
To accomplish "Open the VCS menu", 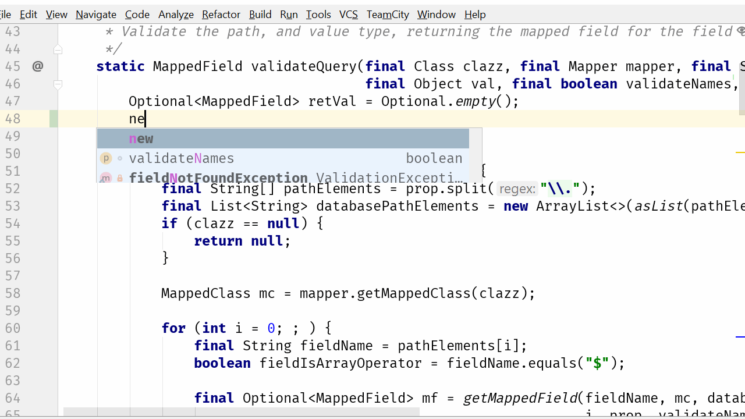I will 349,15.
